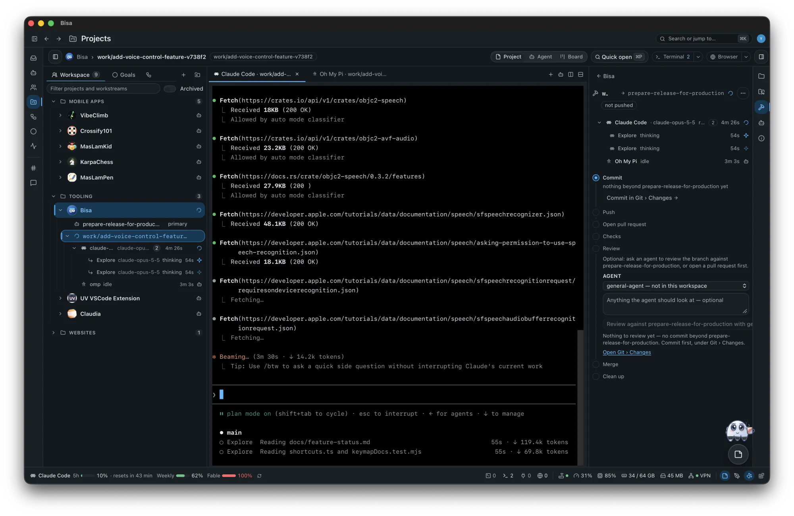Click the hashtag channels sidebar icon
794x516 pixels.
pos(34,168)
